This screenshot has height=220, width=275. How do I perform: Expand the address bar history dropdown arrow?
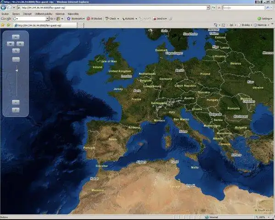208,8
